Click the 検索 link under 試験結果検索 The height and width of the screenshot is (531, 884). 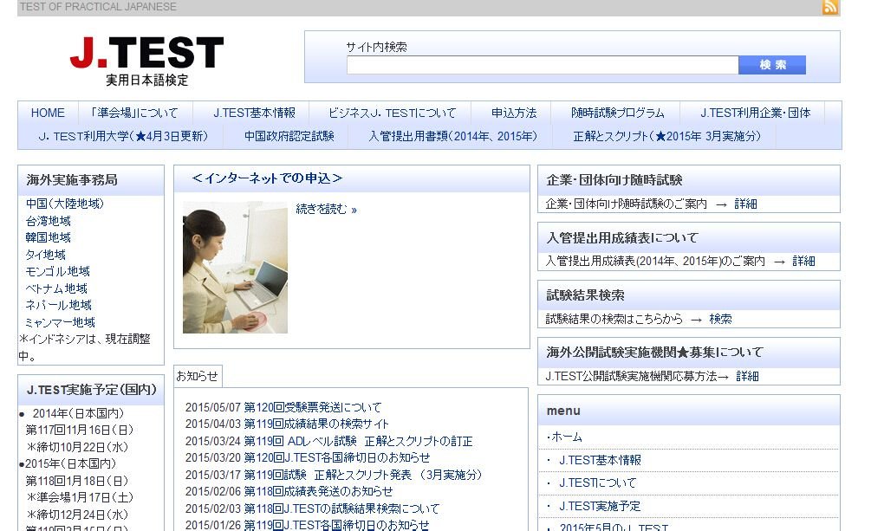720,319
